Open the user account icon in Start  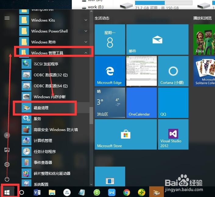point(7,135)
